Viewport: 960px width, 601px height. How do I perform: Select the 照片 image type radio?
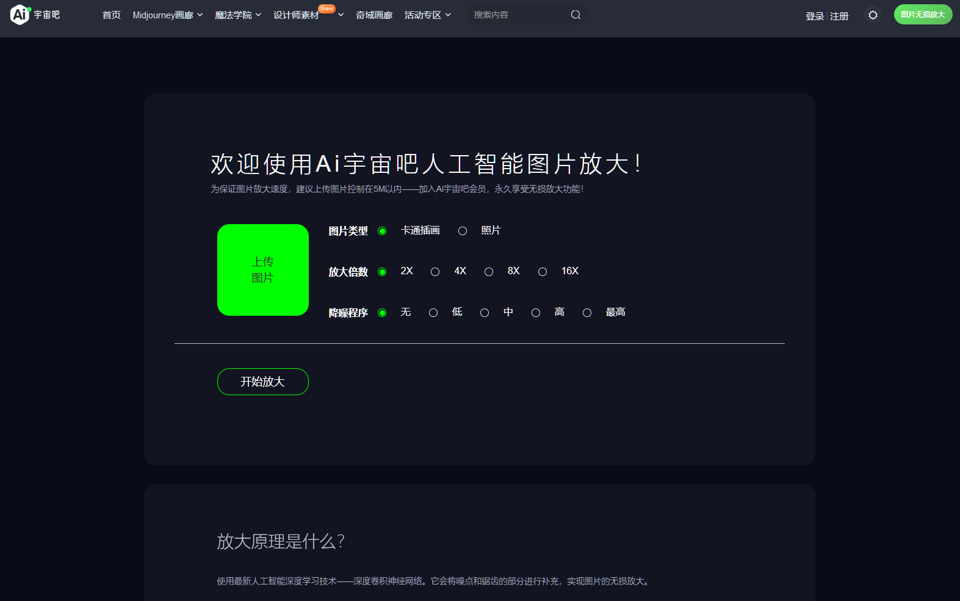463,231
